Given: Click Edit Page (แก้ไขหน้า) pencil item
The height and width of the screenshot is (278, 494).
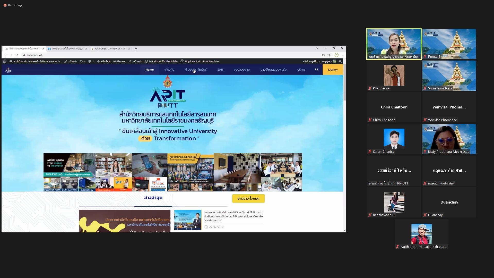Looking at the screenshot, I should (135, 61).
